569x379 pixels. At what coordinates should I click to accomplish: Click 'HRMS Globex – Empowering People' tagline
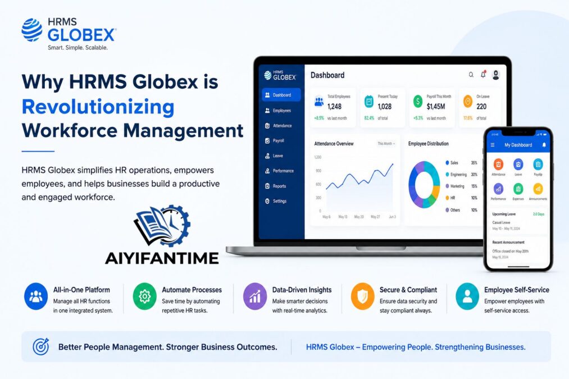[369, 347]
